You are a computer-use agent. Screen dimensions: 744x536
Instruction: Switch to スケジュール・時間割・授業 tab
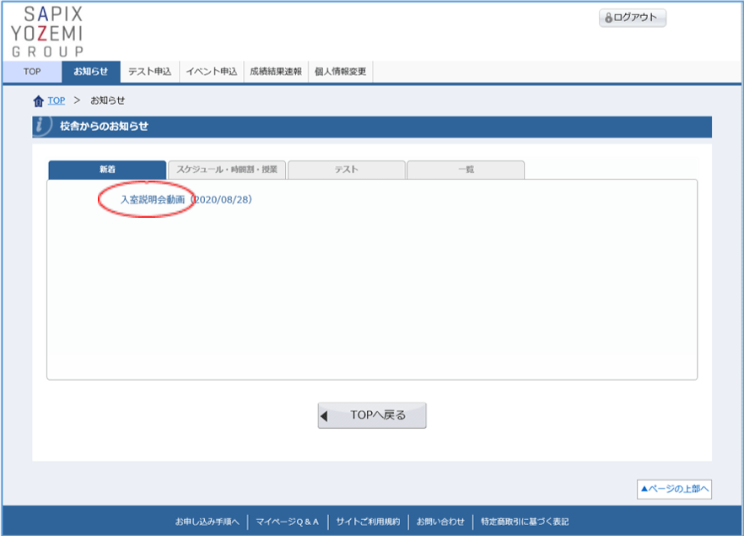[x=227, y=170]
